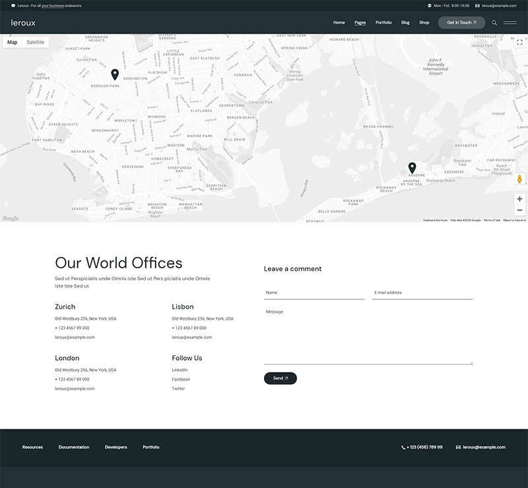Click the Get In Touch button
This screenshot has height=488, width=528.
[461, 22]
